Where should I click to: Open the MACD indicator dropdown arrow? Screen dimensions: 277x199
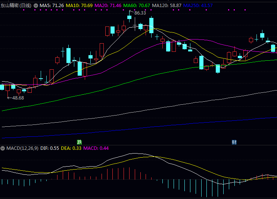(3, 148)
